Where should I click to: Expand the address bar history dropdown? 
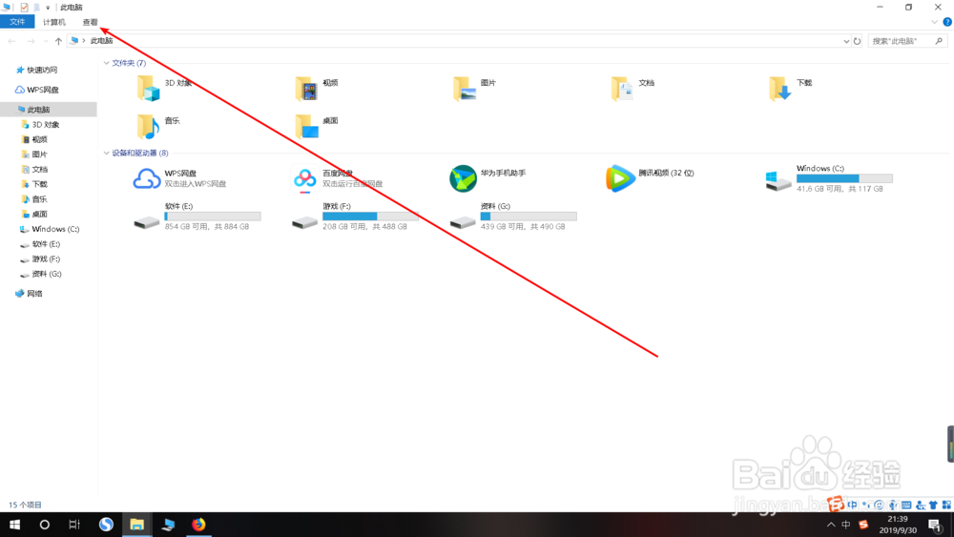pyautogui.click(x=846, y=41)
